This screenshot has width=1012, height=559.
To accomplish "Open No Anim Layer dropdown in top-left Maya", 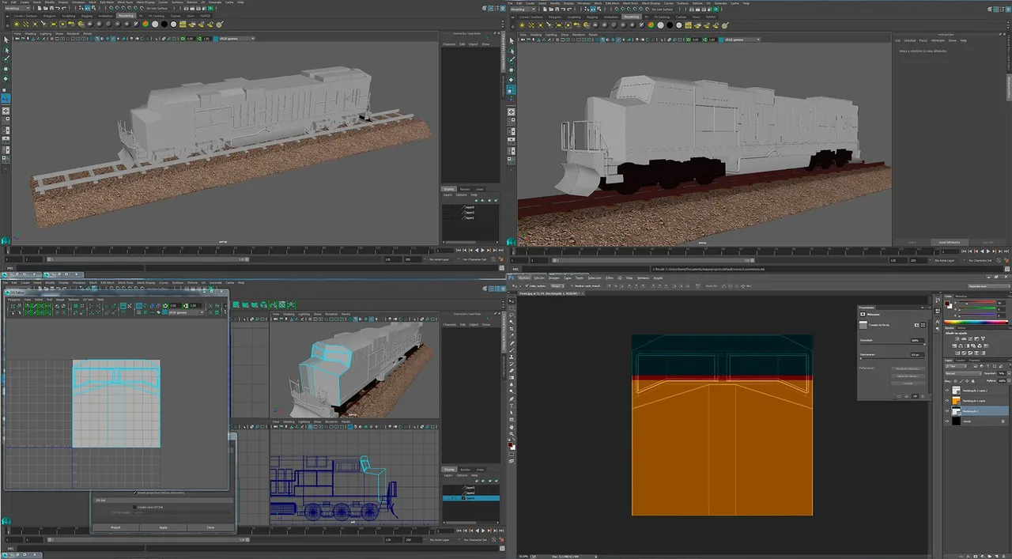I will (439, 259).
